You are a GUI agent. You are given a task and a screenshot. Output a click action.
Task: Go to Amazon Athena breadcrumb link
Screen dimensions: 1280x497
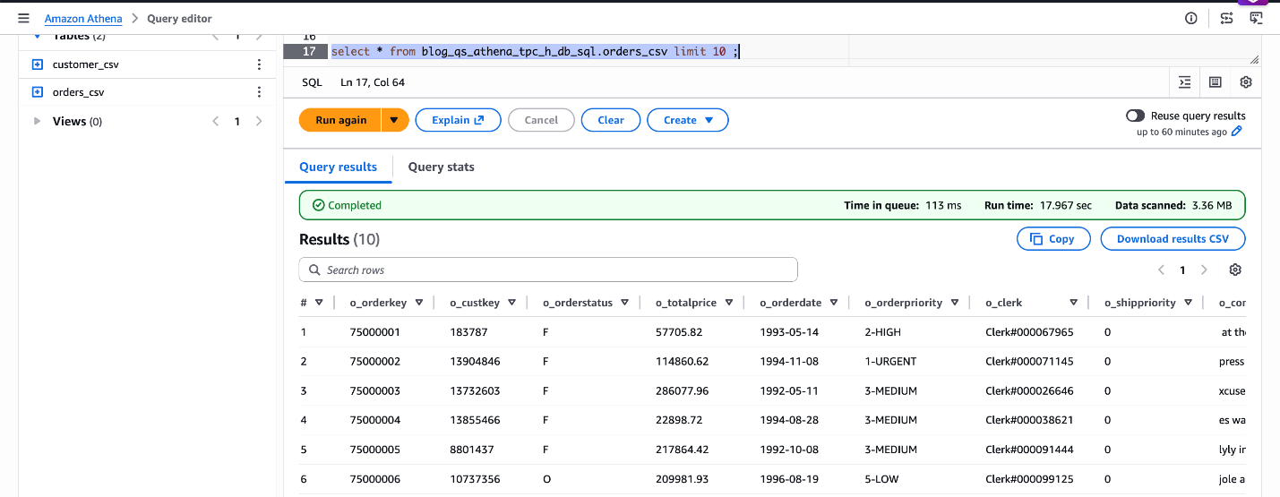(x=83, y=19)
